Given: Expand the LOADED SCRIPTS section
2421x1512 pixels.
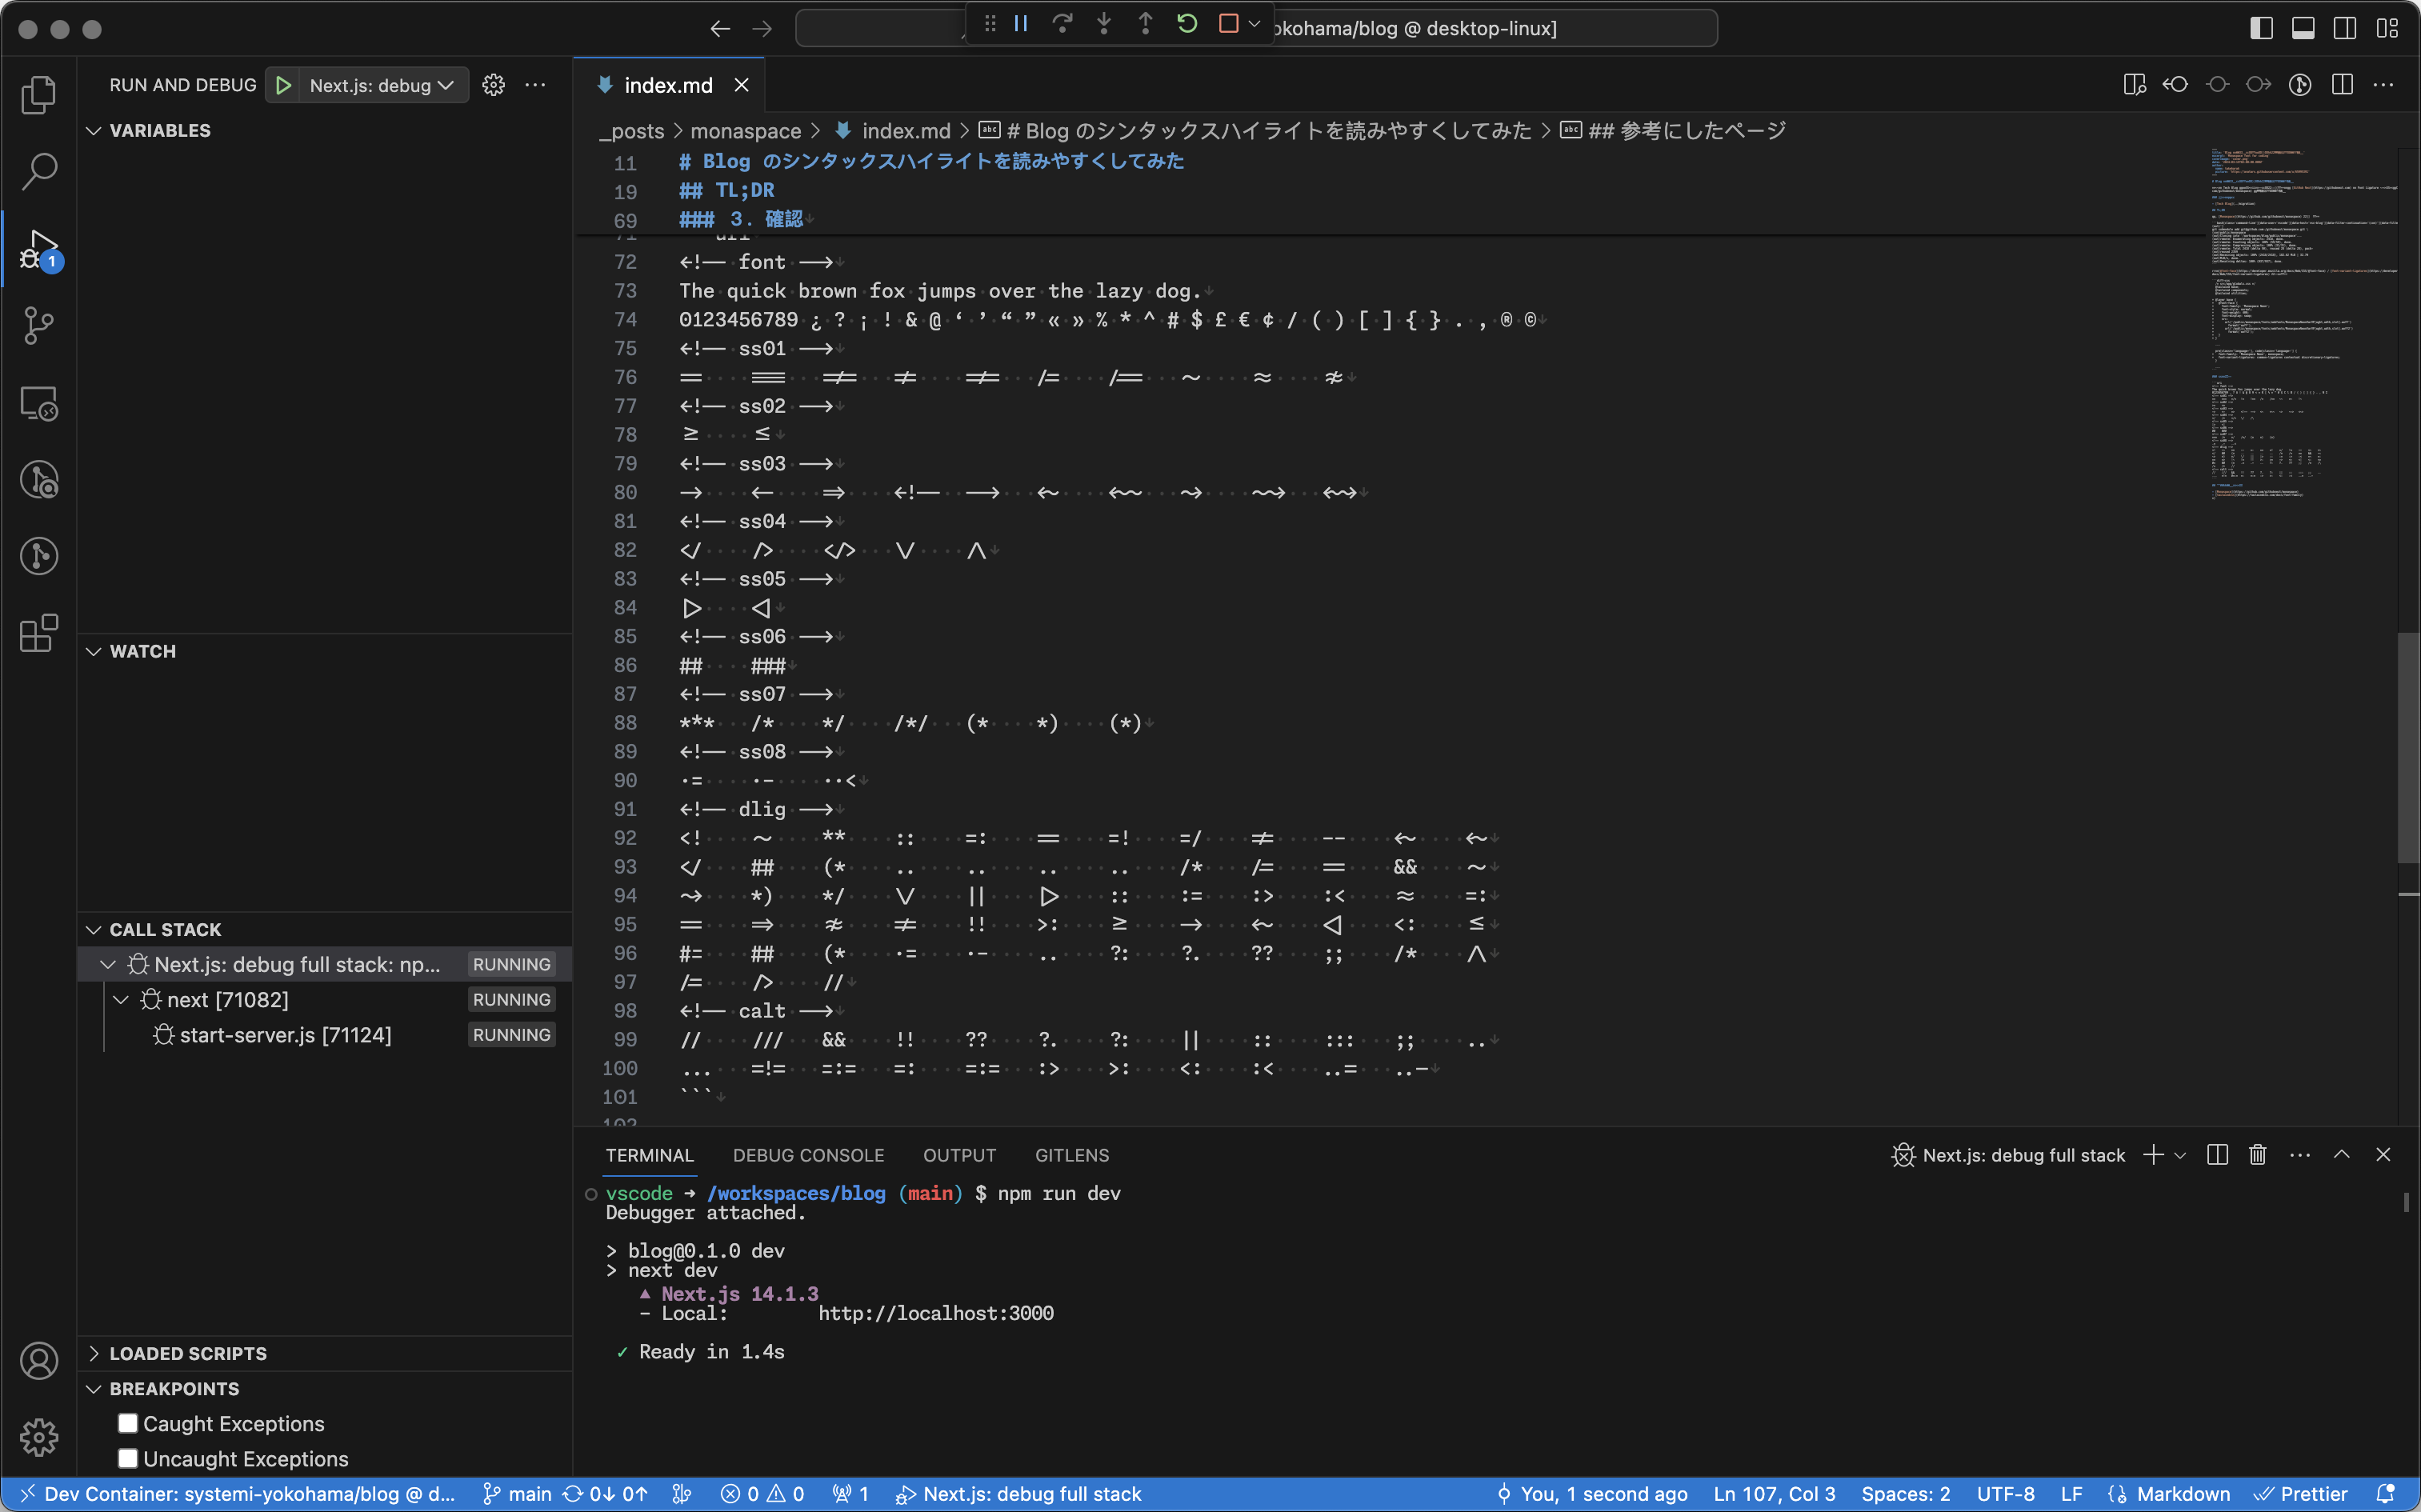Looking at the screenshot, I should tap(94, 1354).
